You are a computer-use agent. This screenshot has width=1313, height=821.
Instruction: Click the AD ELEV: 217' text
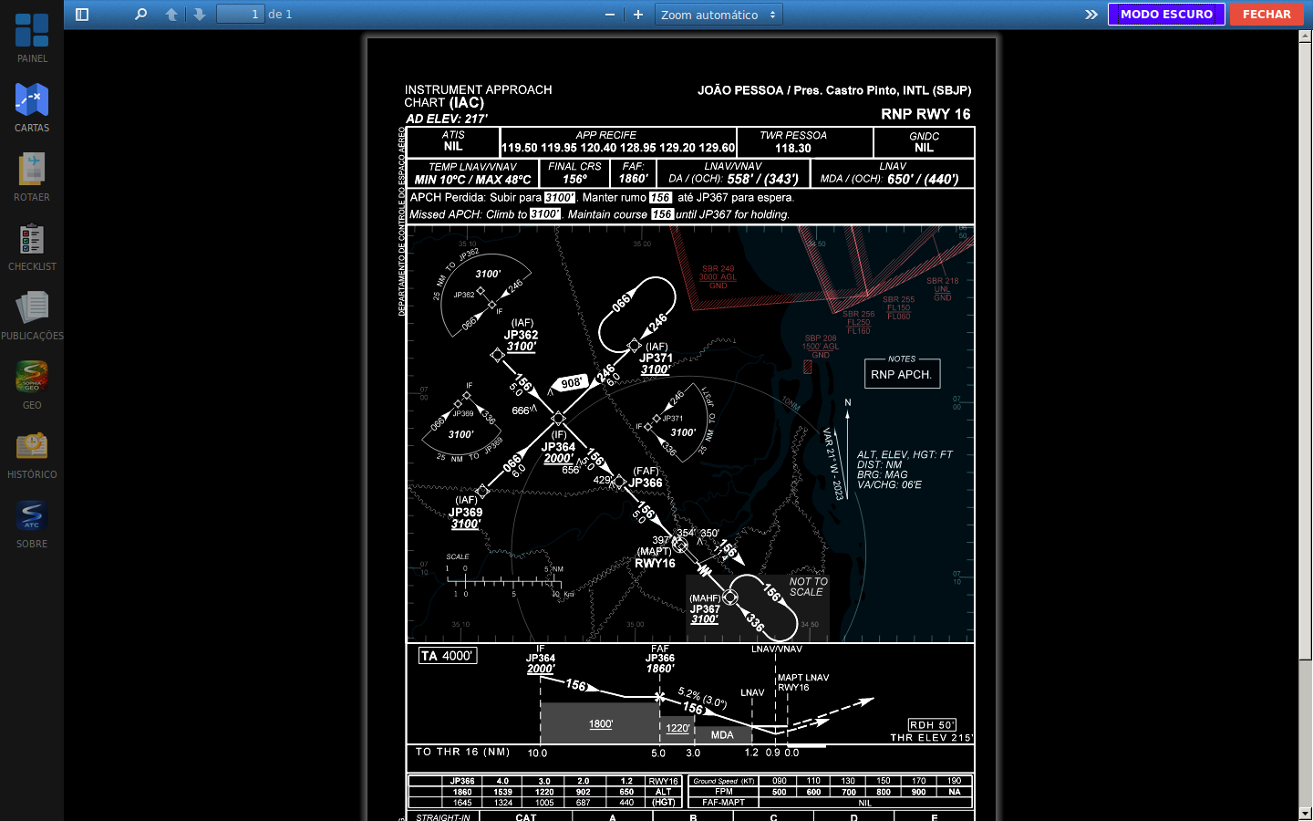coord(447,119)
